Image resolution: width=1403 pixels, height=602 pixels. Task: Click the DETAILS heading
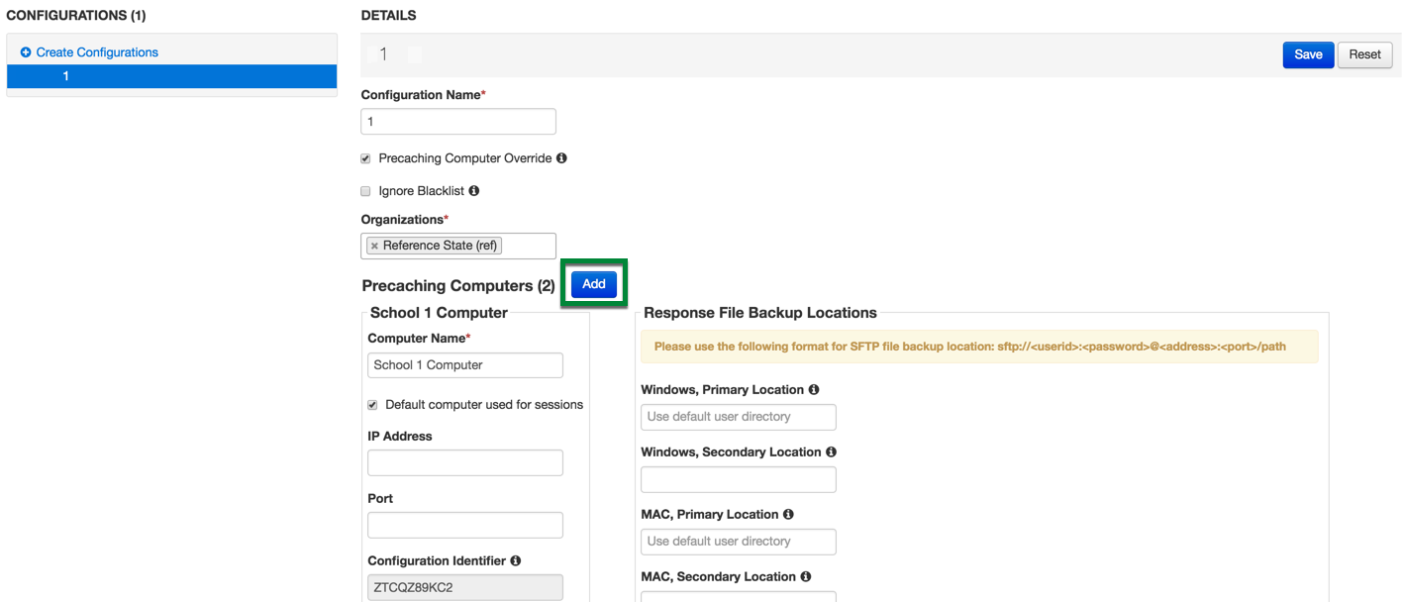point(389,15)
